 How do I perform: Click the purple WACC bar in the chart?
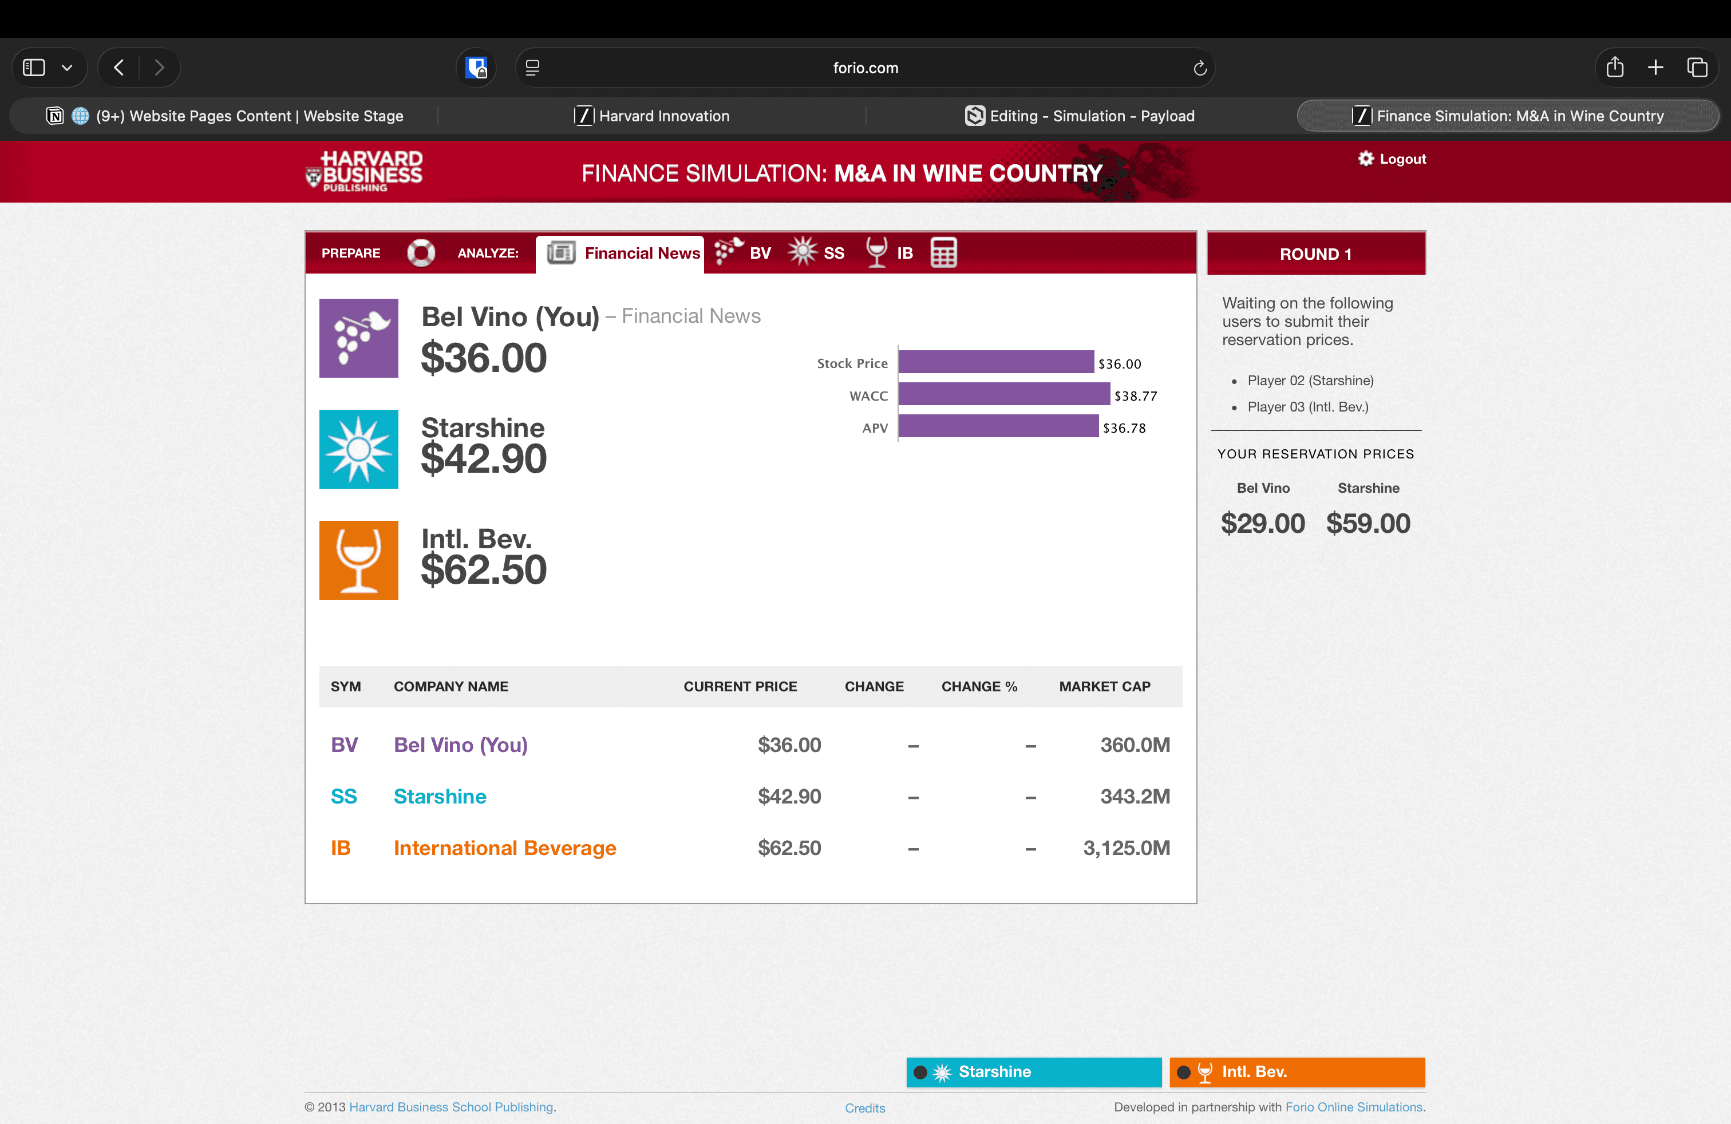coord(1003,394)
